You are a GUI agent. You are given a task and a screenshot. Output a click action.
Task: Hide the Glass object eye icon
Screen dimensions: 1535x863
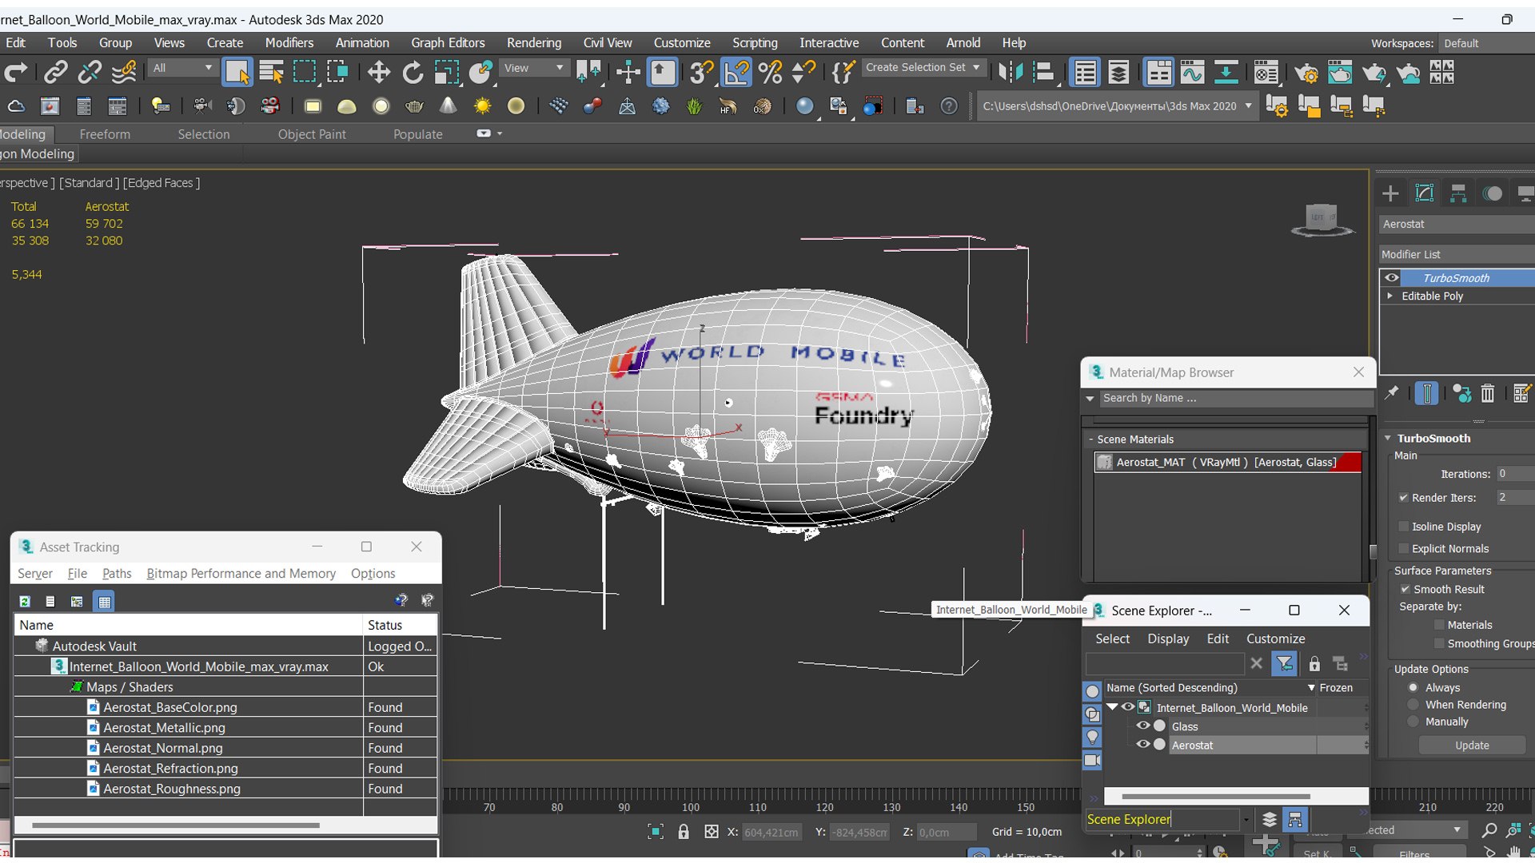point(1142,726)
